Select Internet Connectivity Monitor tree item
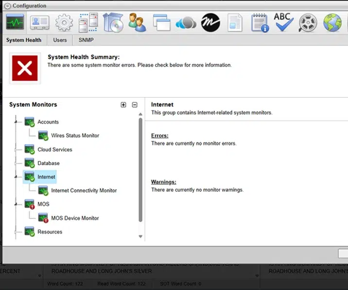 click(84, 191)
